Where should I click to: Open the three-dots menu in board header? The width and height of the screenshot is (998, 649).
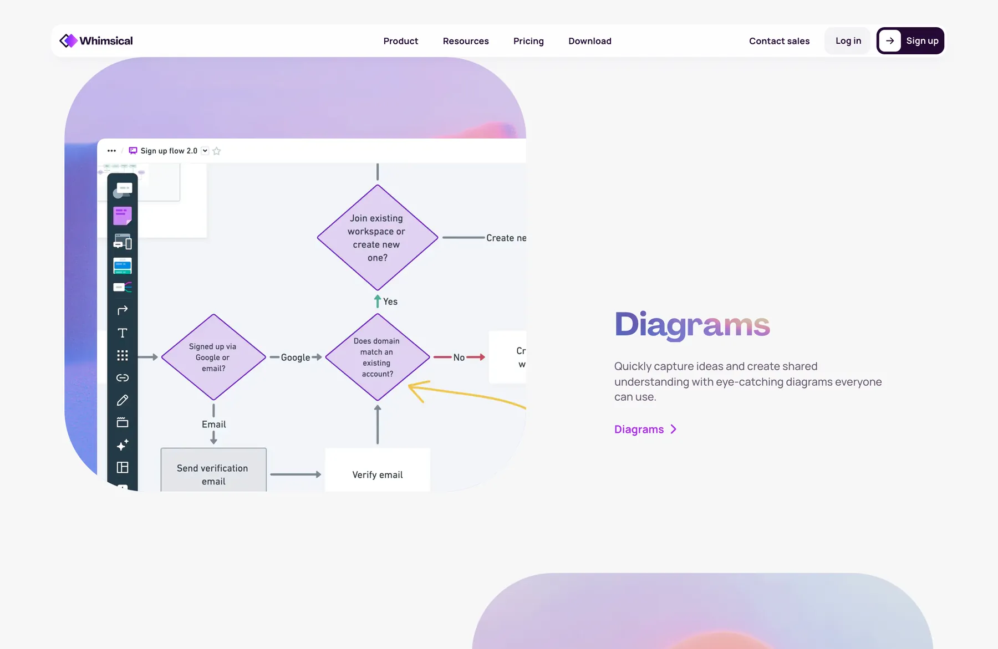(111, 151)
